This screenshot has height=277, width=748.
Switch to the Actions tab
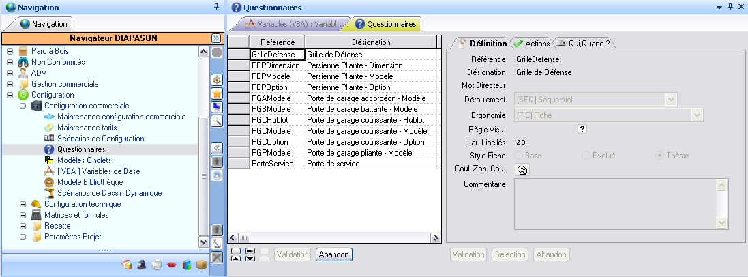pyautogui.click(x=531, y=44)
